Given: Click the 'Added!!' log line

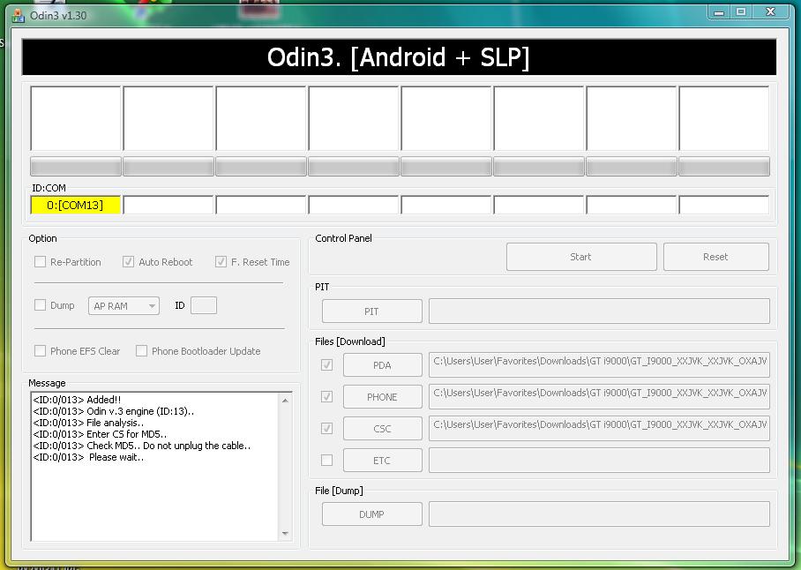Looking at the screenshot, I should pyautogui.click(x=77, y=400).
